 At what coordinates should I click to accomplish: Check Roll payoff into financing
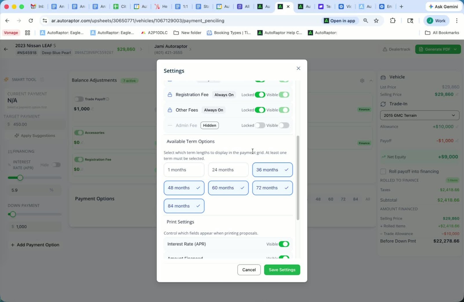coord(383,171)
